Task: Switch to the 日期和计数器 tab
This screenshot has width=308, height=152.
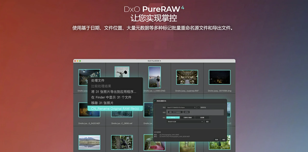Action: 188,117
